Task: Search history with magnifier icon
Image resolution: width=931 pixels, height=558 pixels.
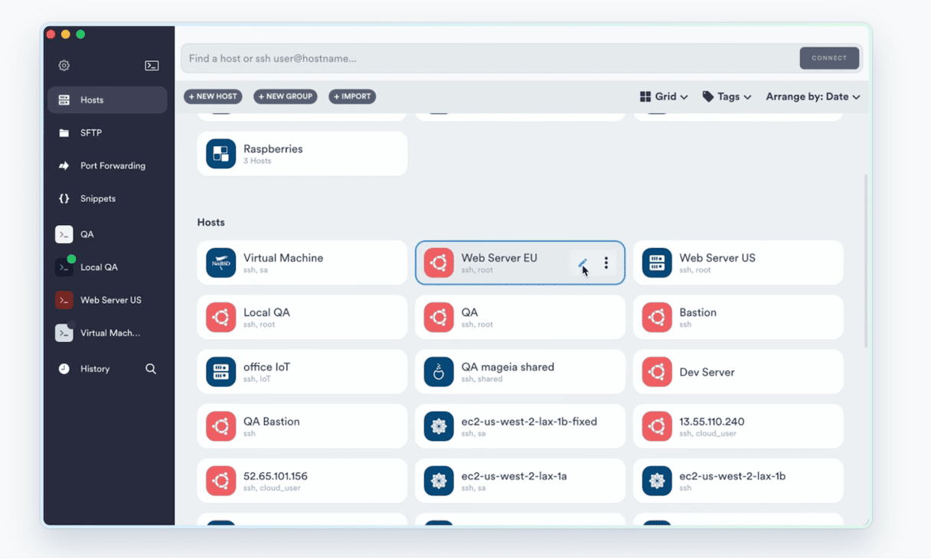Action: point(151,369)
